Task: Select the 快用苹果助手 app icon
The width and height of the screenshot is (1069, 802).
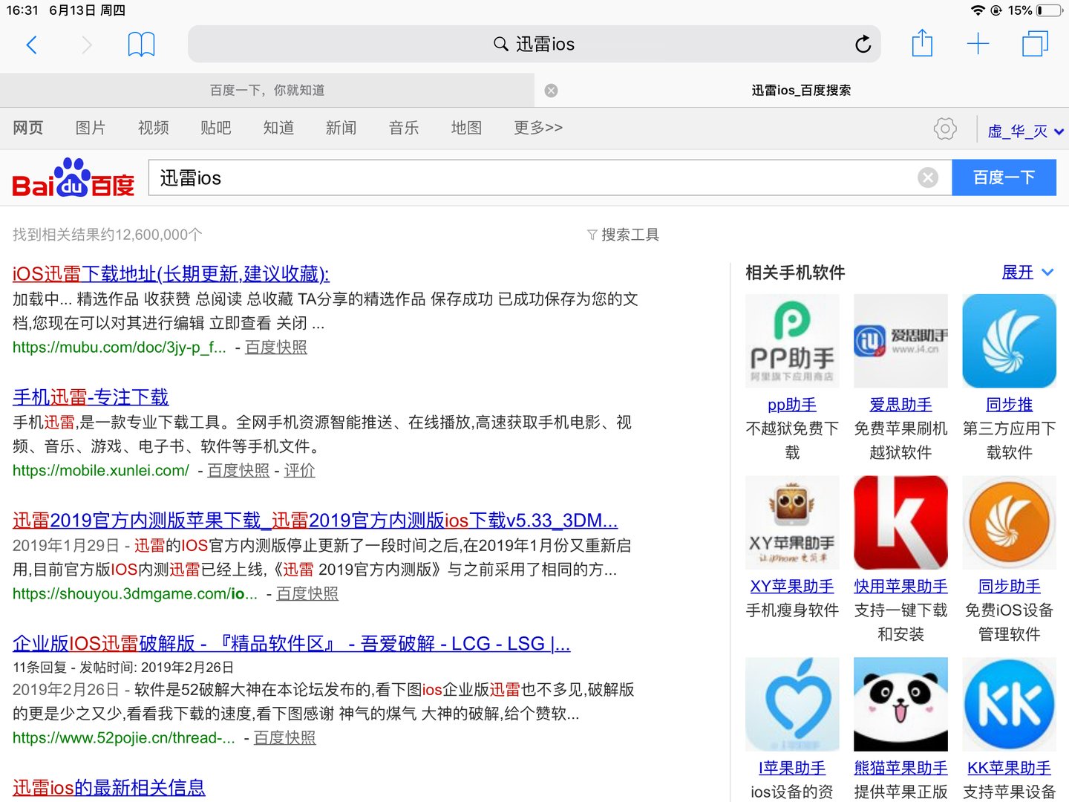Action: pos(900,522)
